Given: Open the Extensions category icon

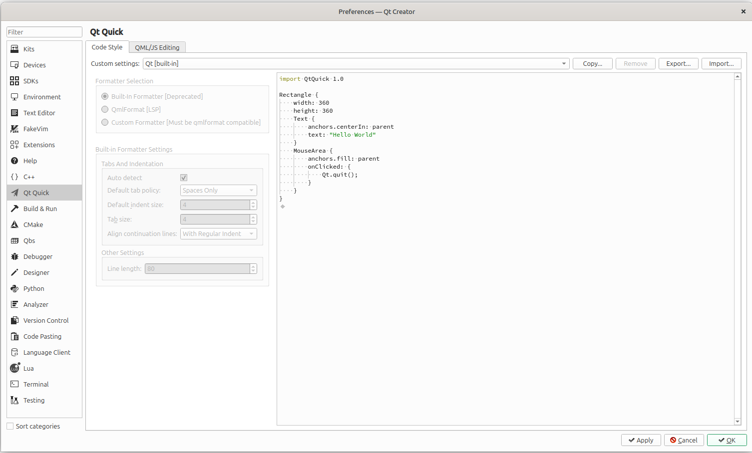Looking at the screenshot, I should (14, 145).
